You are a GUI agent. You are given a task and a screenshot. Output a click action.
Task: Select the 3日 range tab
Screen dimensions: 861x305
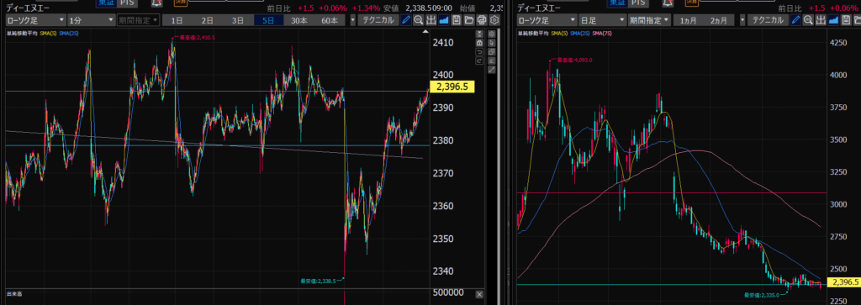237,20
